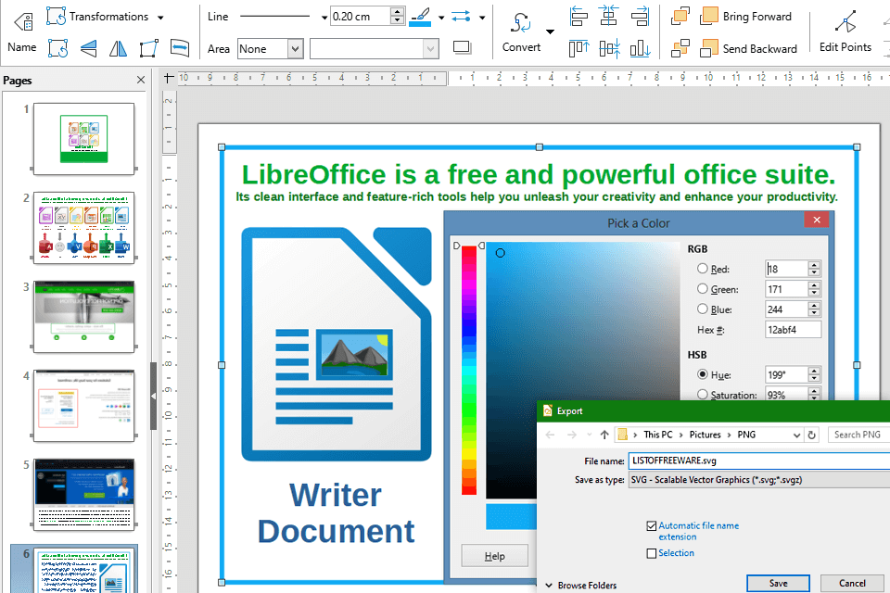Click the color preview swatch below gradient
Viewport: 890px width, 593px height.
511,516
